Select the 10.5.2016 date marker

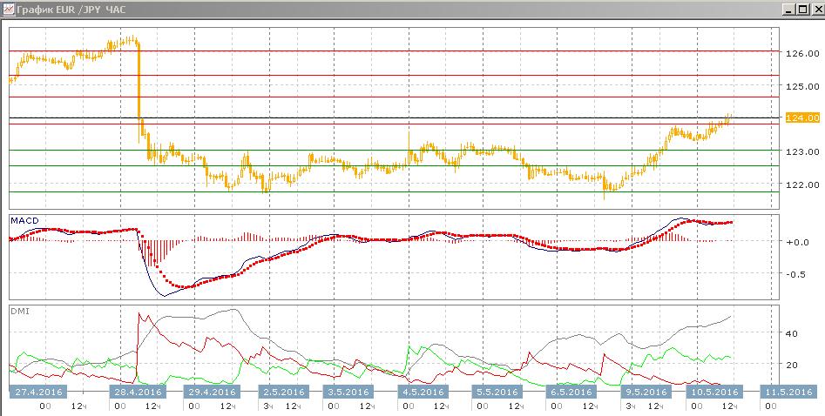[713, 392]
